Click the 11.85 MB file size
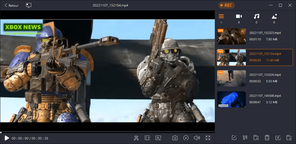This screenshot has height=144, width=296. pyautogui.click(x=273, y=60)
